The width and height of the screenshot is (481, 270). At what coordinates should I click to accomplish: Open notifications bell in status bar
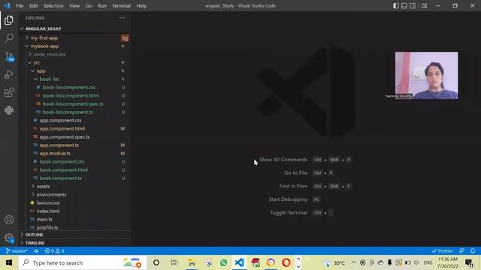[473, 251]
